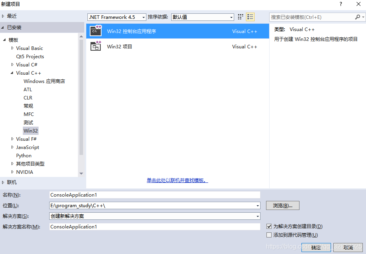Focus the 搜索已安装模板 search box
Screen dimensions: 366x254
(x=312, y=17)
